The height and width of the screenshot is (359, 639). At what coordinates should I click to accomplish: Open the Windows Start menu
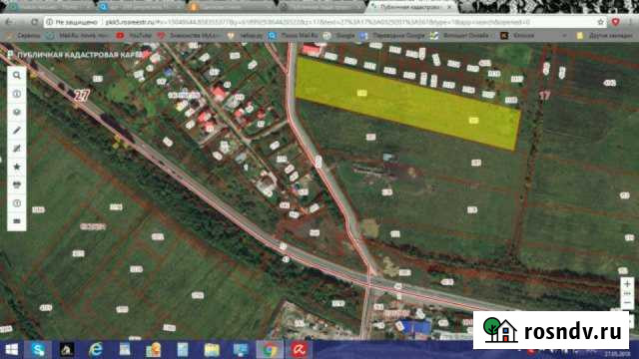(x=12, y=350)
